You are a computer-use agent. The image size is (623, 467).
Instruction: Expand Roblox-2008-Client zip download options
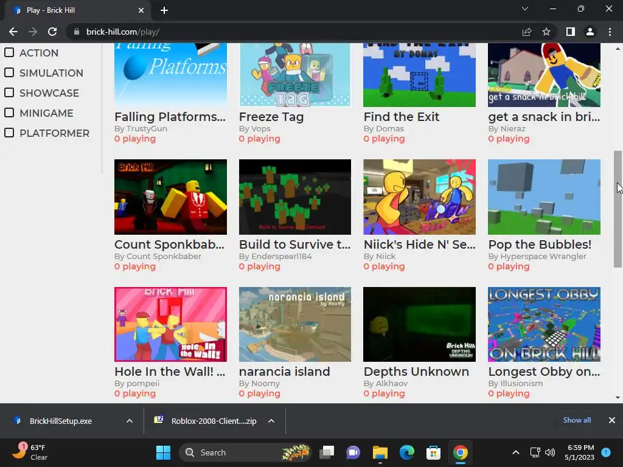271,421
